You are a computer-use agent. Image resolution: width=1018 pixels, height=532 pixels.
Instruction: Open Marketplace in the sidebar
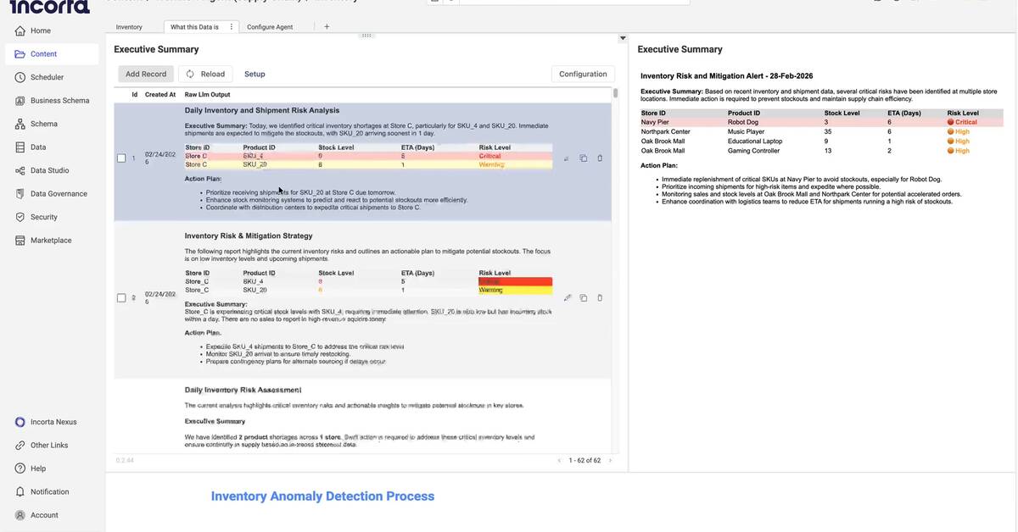pyautogui.click(x=42, y=241)
